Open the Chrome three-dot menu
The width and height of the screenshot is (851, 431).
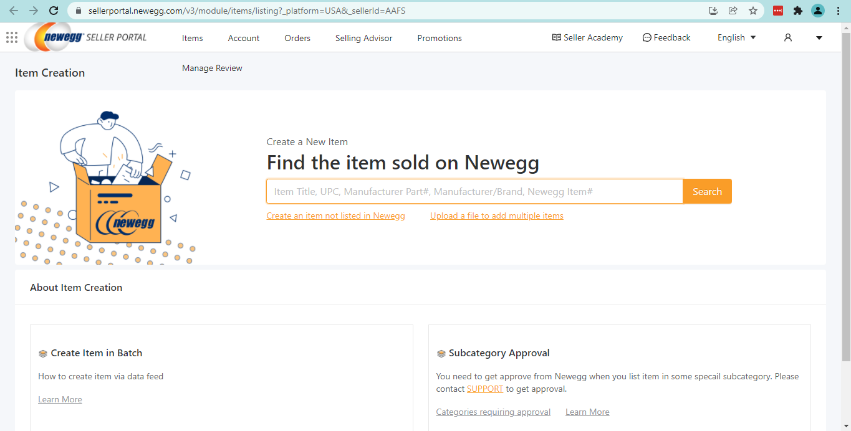pos(838,11)
